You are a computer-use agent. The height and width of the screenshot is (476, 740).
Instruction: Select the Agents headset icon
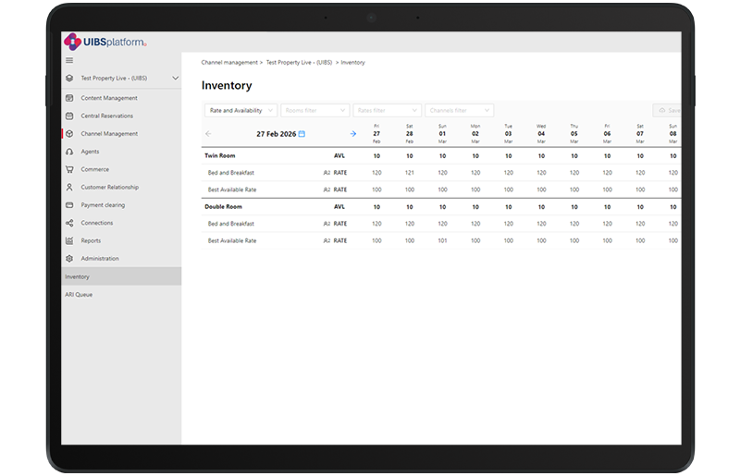[x=69, y=152]
